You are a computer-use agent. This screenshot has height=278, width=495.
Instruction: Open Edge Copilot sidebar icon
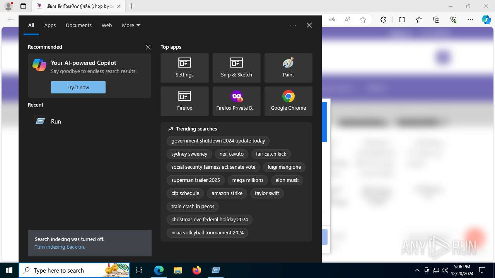click(x=486, y=20)
